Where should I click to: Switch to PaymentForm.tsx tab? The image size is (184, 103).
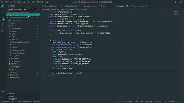point(140,6)
